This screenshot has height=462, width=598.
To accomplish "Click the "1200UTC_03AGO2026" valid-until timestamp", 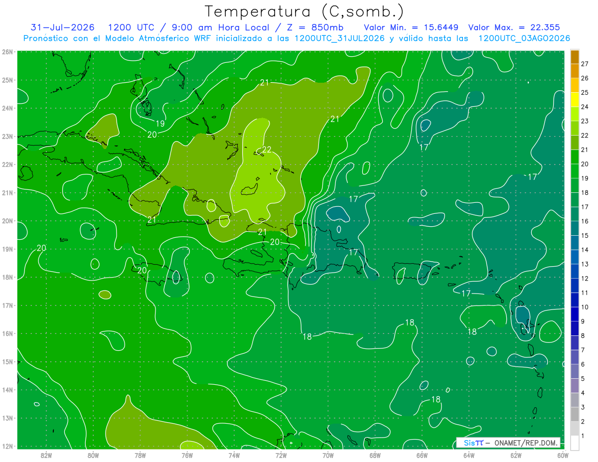I will (x=524, y=38).
